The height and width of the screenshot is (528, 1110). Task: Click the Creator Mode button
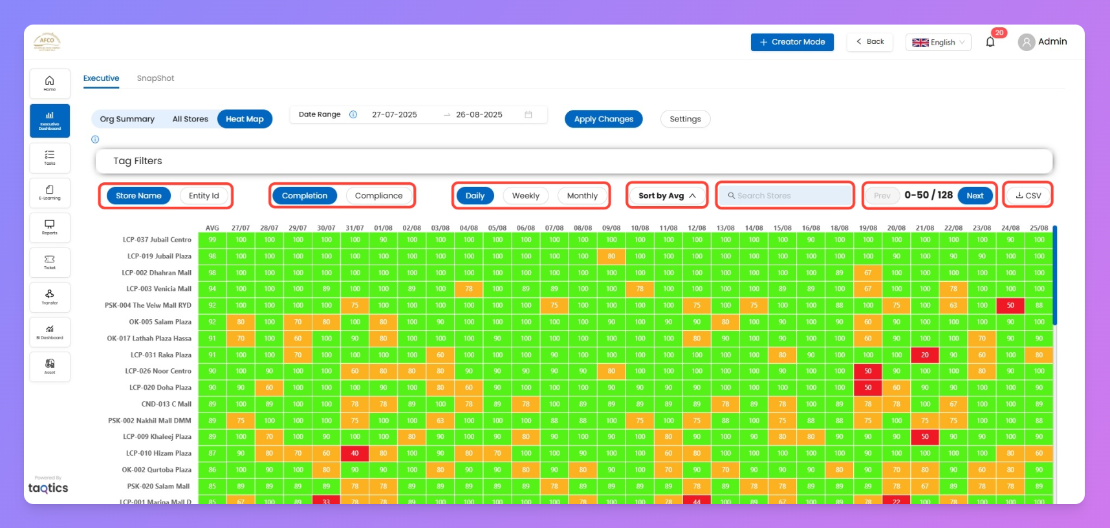click(792, 42)
